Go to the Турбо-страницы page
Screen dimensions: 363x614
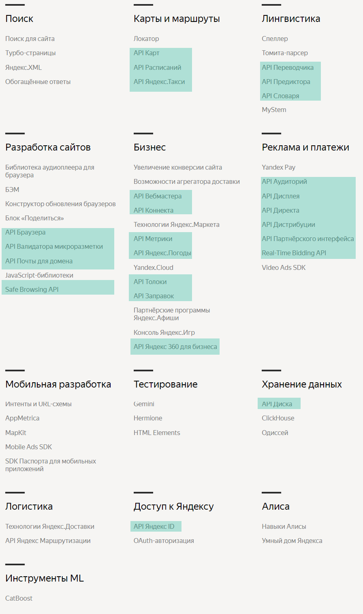31,53
